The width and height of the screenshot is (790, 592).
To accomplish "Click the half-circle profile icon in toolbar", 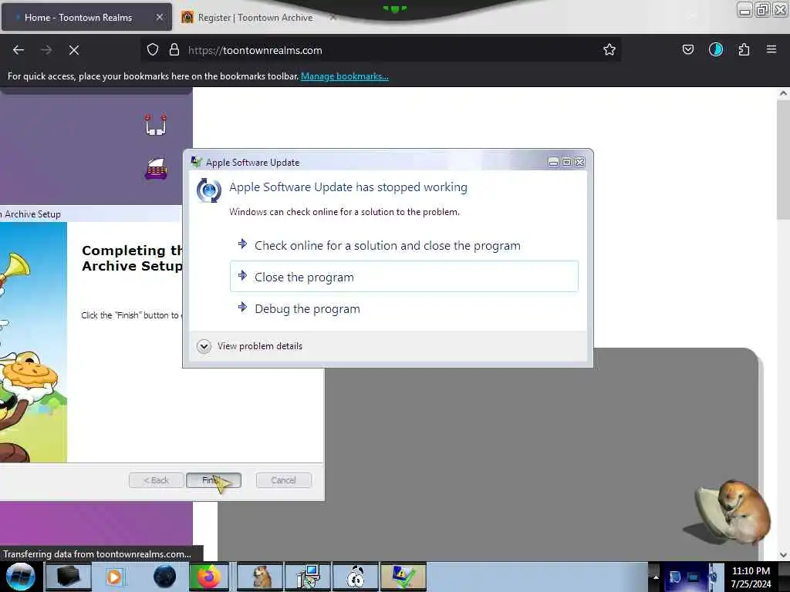I will tap(715, 50).
